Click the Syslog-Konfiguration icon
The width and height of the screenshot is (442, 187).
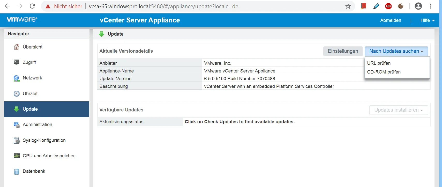tap(17, 141)
